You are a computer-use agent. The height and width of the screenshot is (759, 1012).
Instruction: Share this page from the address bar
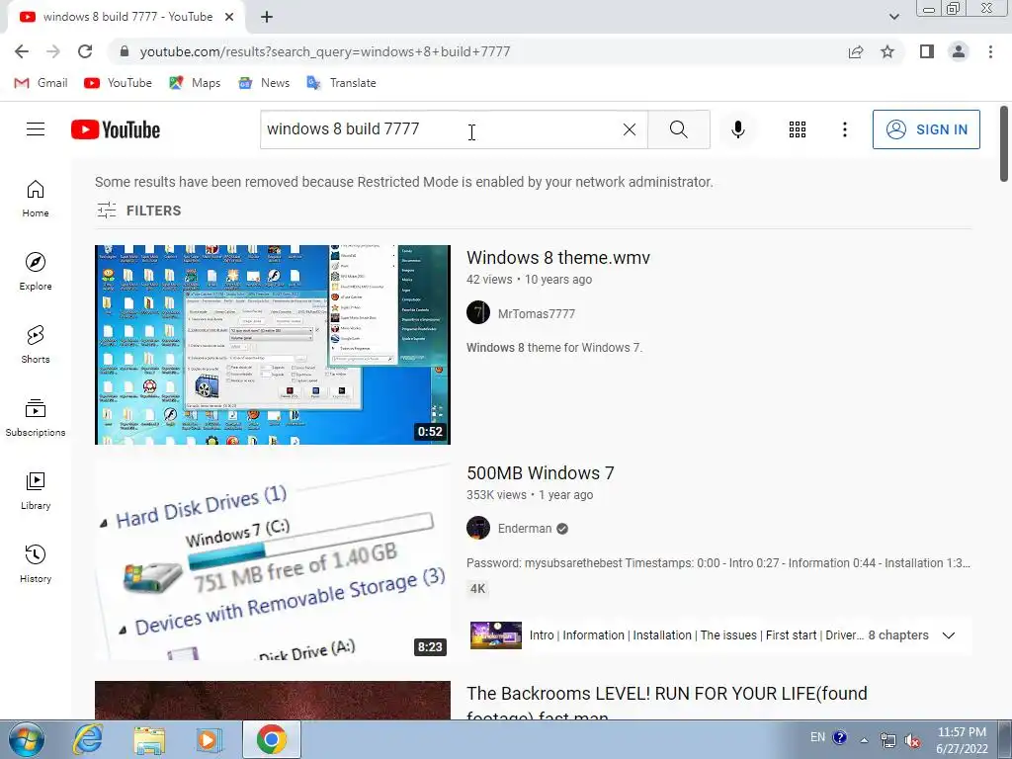coord(856,51)
